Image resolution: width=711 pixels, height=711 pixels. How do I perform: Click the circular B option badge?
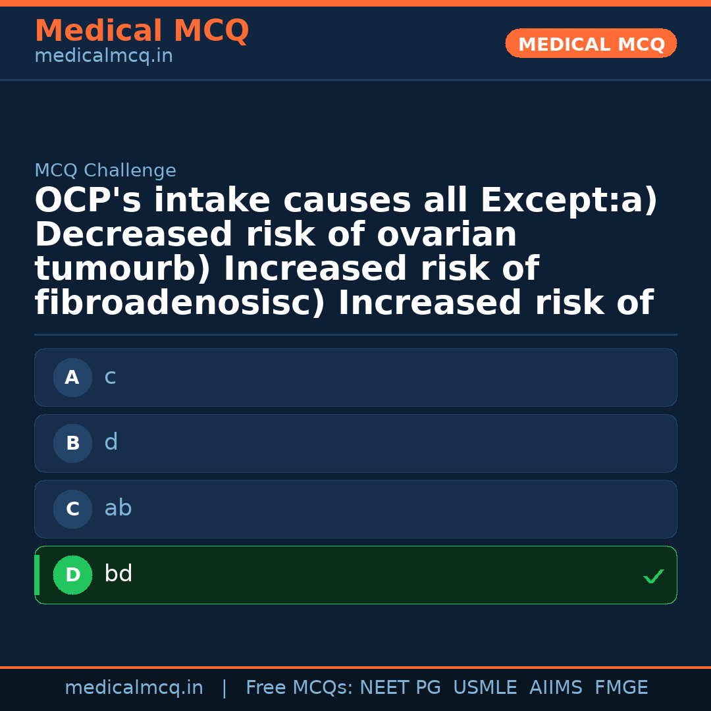[72, 443]
